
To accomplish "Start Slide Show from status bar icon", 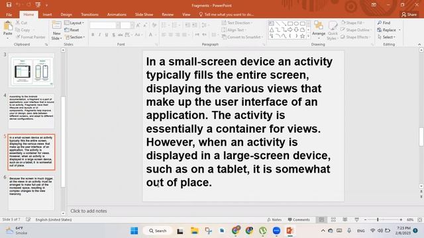I will point(356,219).
